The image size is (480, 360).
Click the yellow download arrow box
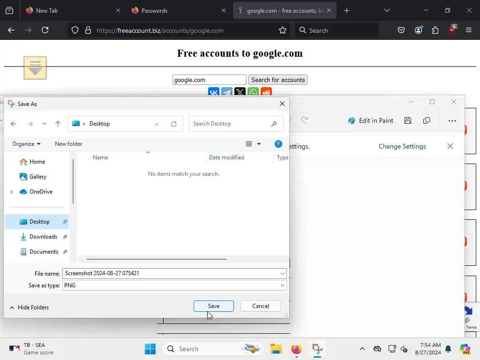[35, 68]
